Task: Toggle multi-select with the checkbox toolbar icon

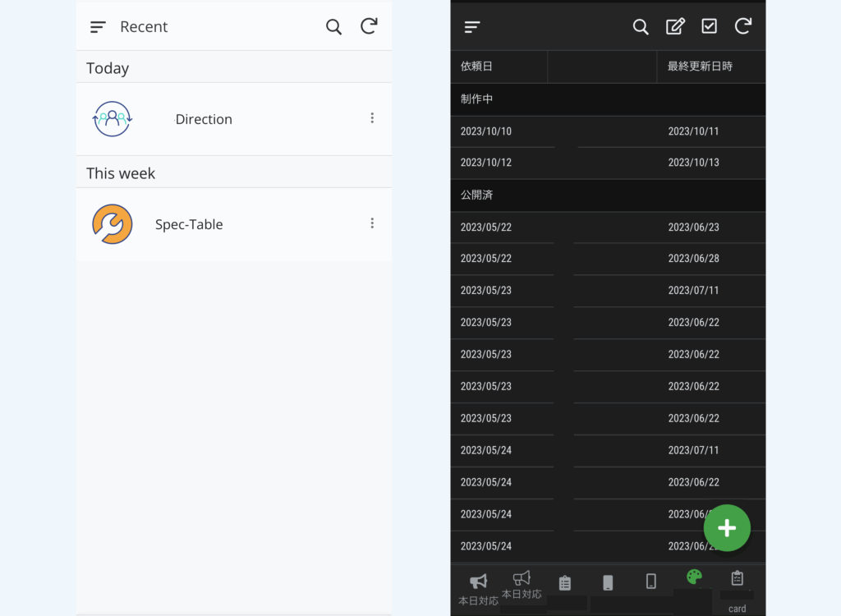Action: [709, 26]
